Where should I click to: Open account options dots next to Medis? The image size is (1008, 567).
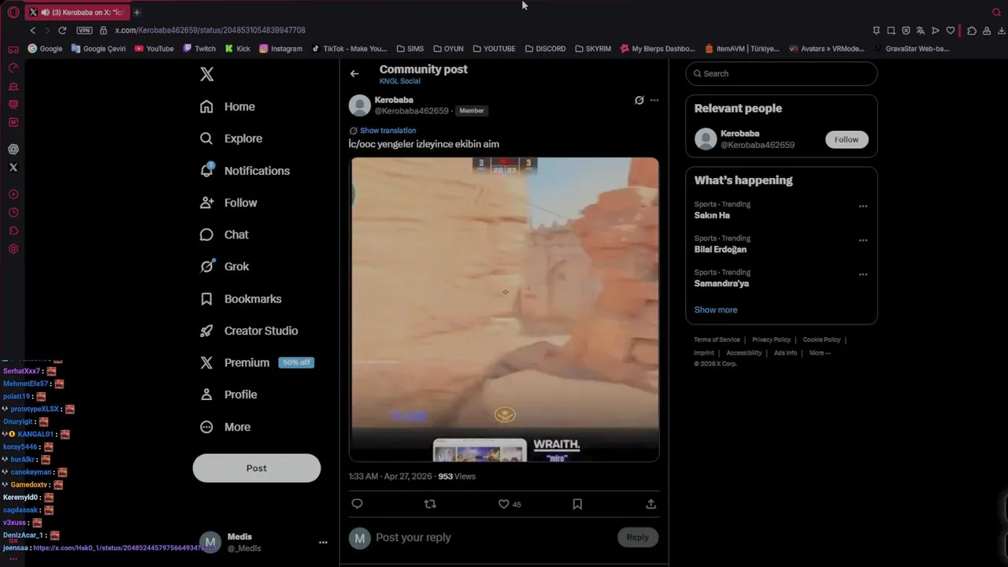click(323, 543)
